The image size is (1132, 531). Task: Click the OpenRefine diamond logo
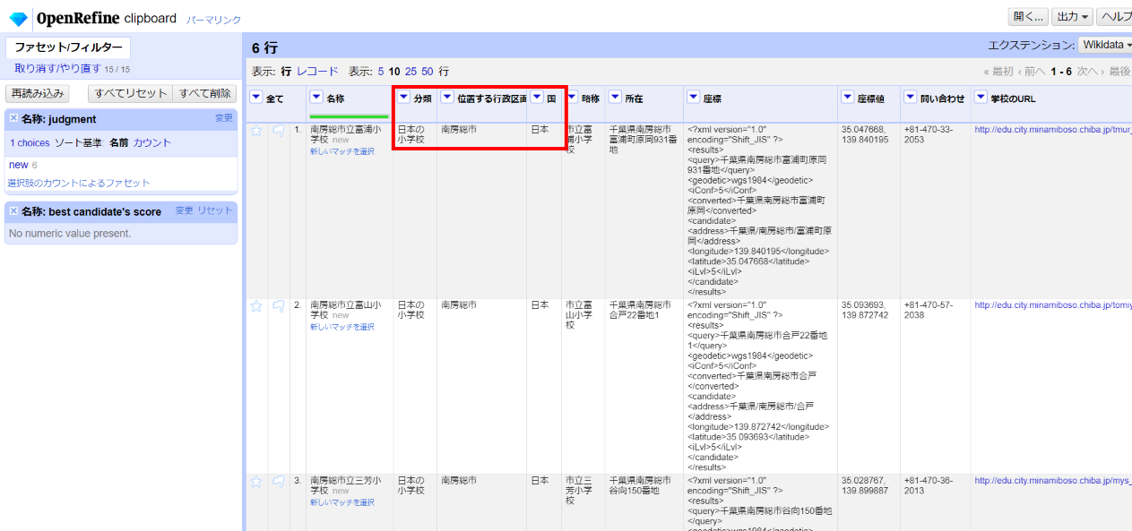point(18,19)
